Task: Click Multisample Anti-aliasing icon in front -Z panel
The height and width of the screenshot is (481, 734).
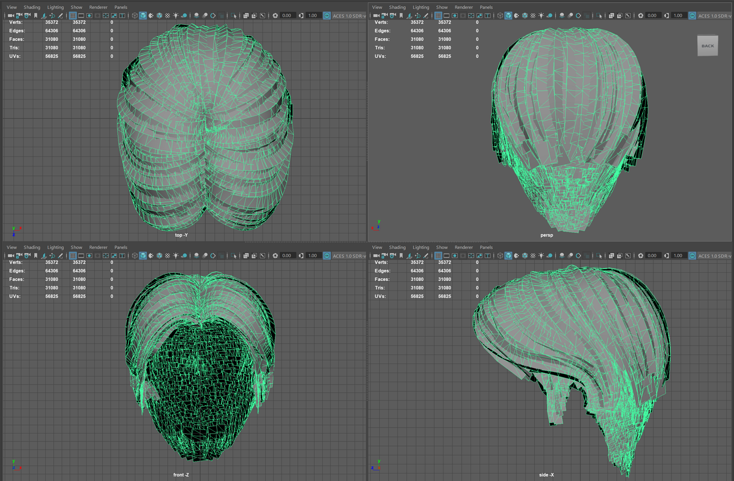Action: (213, 255)
